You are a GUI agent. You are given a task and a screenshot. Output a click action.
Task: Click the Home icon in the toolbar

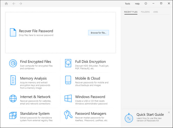pos(6,4)
